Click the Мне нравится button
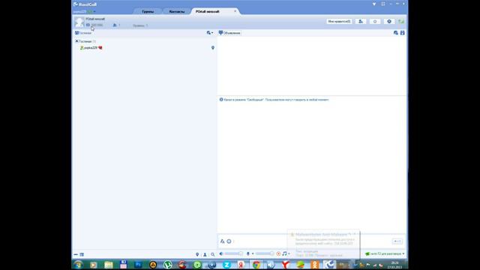Screen dimensions: 480x270 (339, 22)
